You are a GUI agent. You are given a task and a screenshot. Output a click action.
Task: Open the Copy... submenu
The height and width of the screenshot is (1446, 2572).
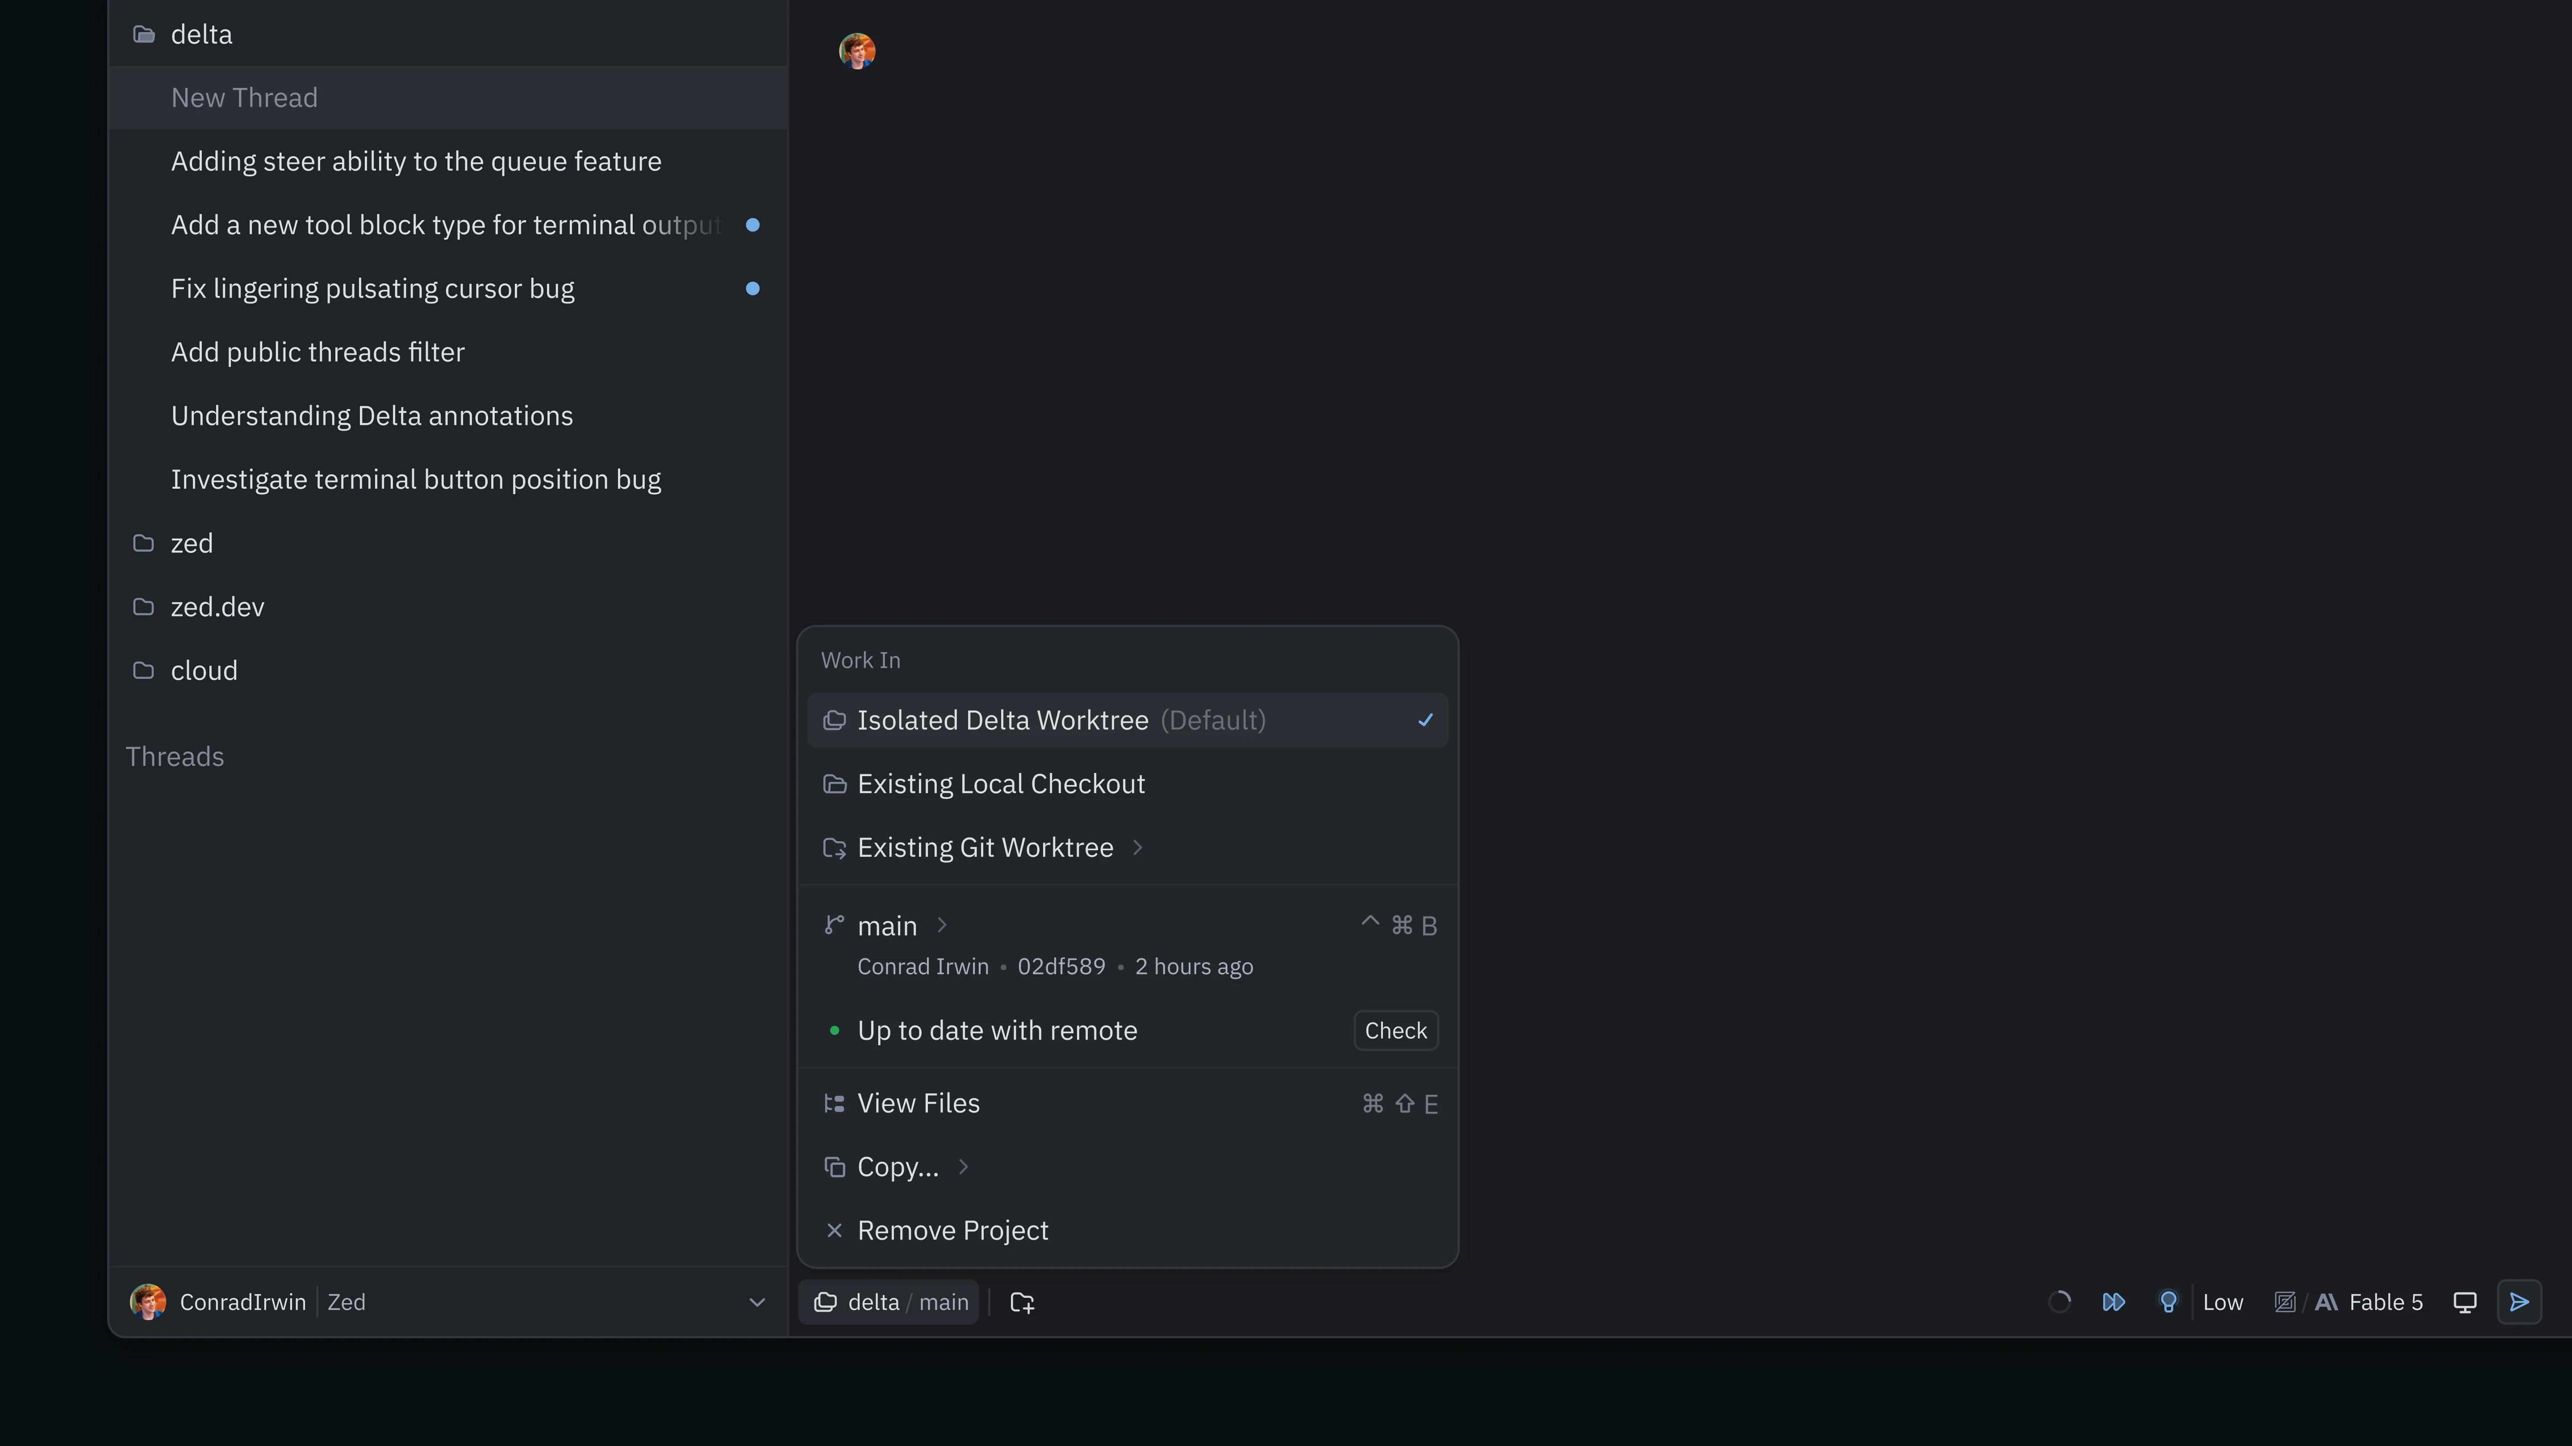(1127, 1168)
